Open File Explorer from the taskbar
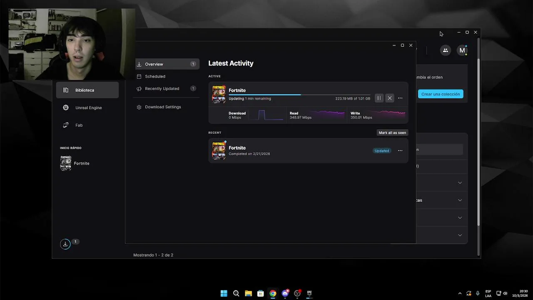The width and height of the screenshot is (533, 300). [x=248, y=293]
